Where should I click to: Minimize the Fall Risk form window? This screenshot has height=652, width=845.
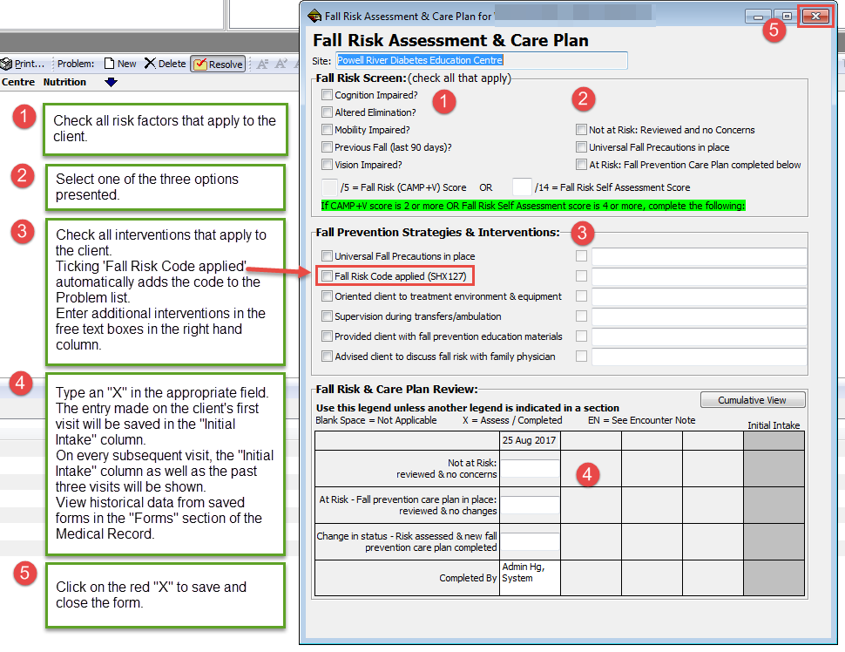757,15
